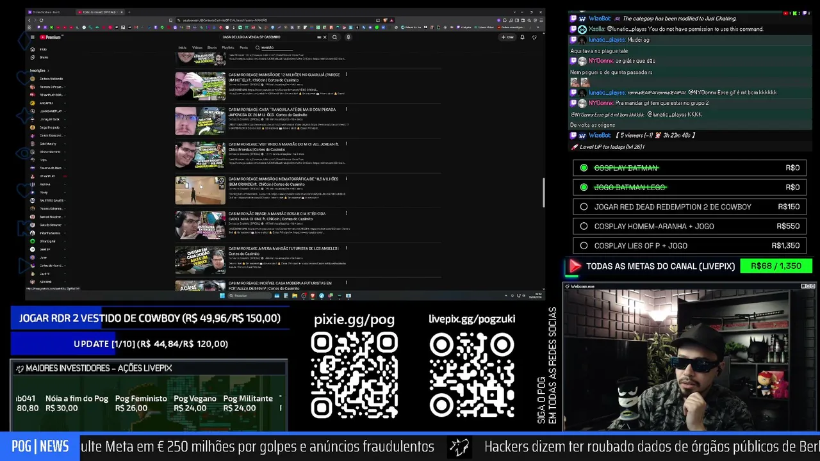This screenshot has width=820, height=461.
Task: Click the R$68 / 1,350 goal progress bar
Action: coord(776,266)
